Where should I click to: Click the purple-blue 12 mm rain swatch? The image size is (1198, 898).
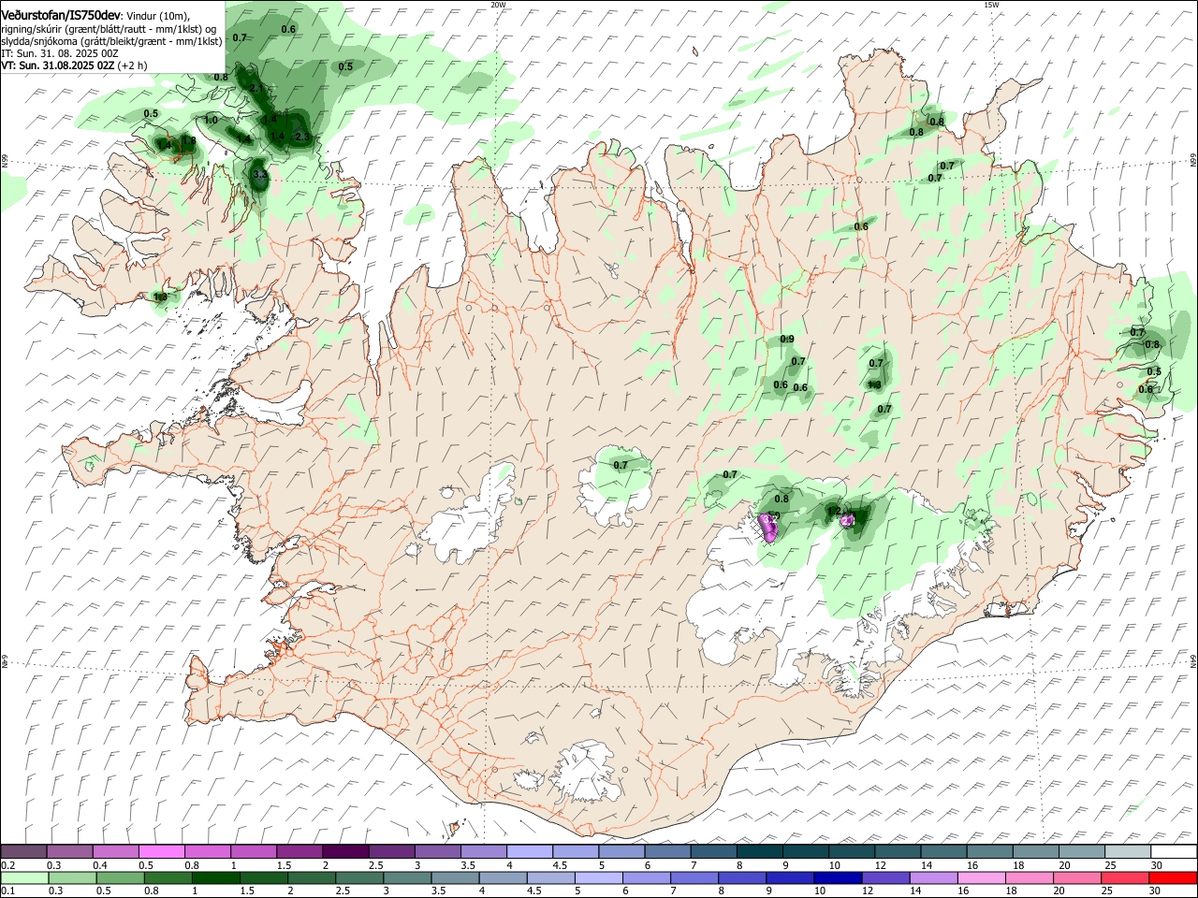point(886,877)
